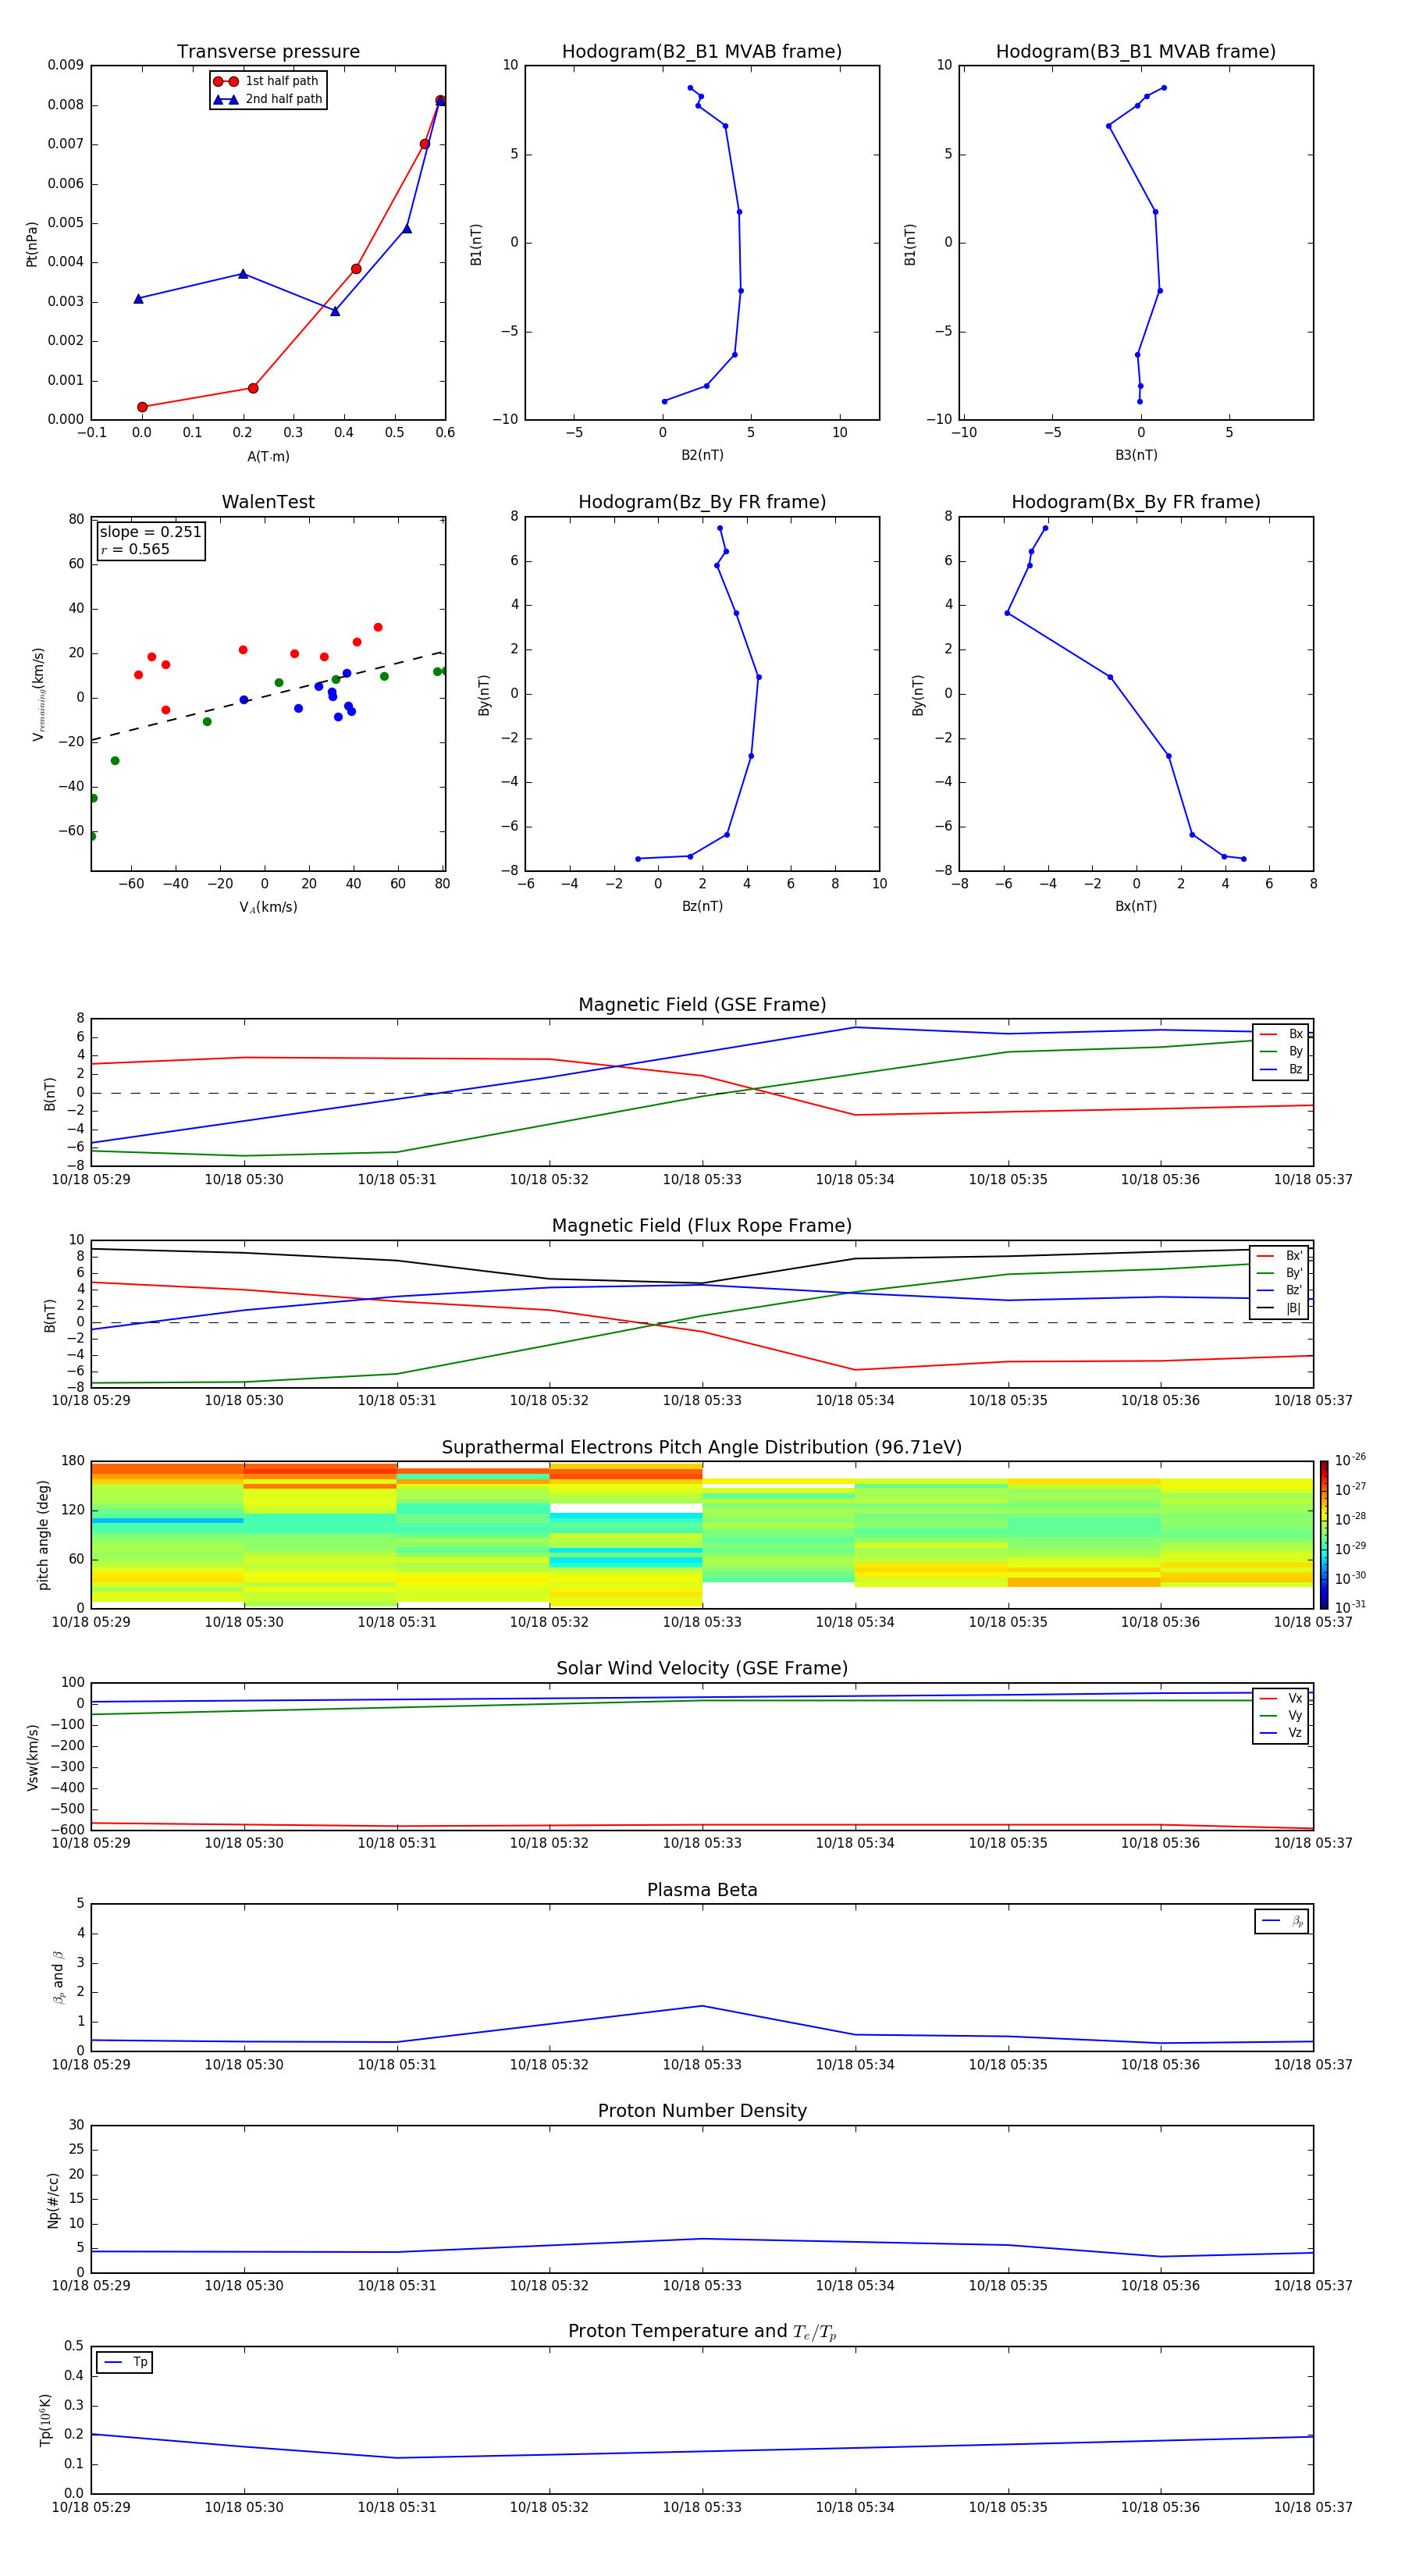
Task: Click the |B| entry in flux rope legend
Action: 1279,1308
